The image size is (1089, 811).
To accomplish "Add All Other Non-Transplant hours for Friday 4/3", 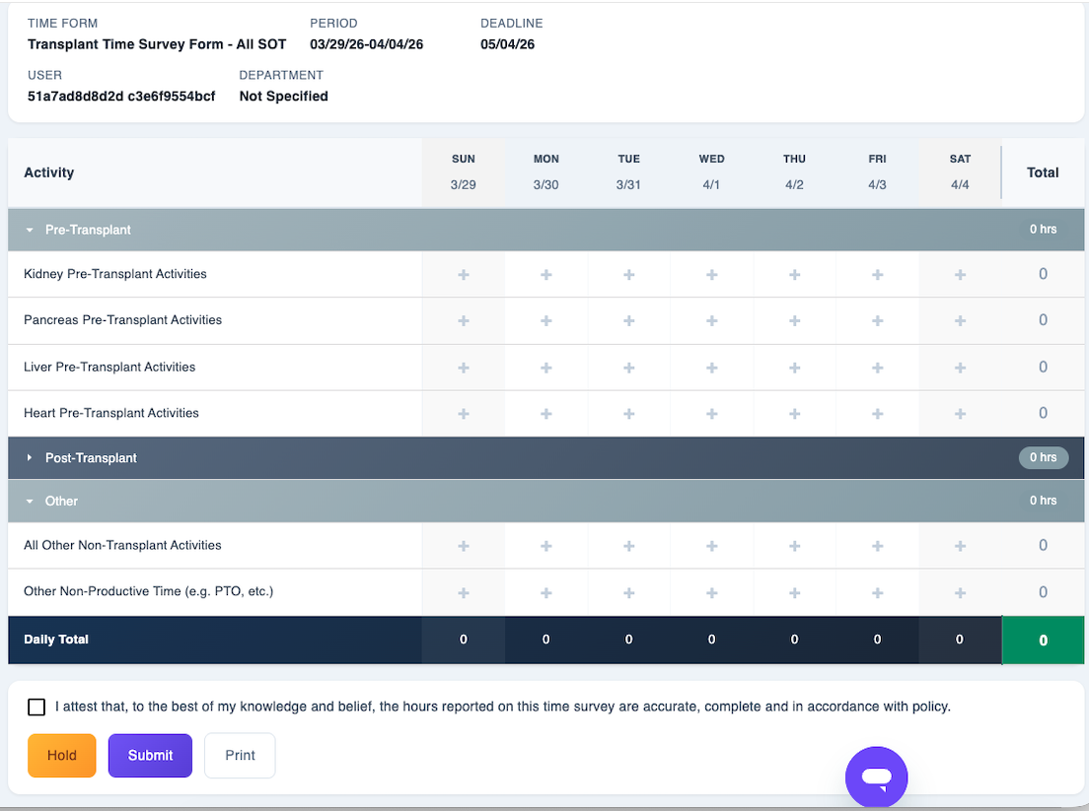I will (x=877, y=546).
